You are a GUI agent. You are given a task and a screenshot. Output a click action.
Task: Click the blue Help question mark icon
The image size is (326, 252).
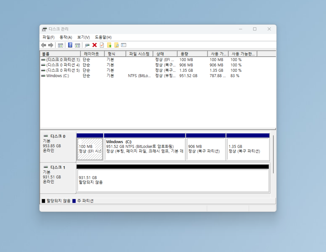pos(70,45)
